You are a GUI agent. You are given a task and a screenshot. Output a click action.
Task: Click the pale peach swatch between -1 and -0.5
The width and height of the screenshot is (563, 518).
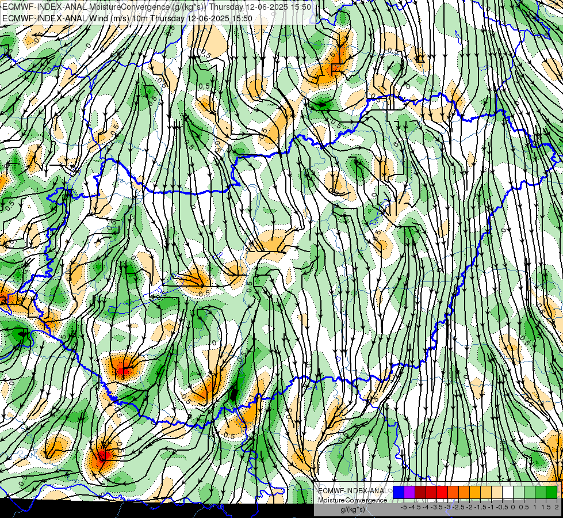point(497,492)
